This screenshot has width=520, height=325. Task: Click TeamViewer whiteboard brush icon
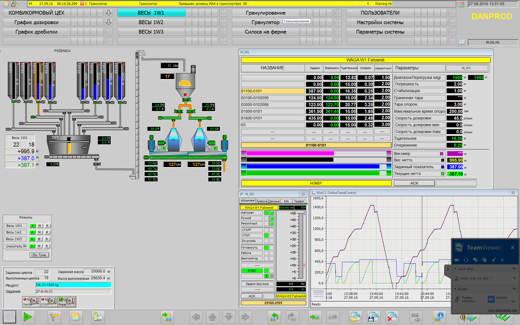point(494,260)
